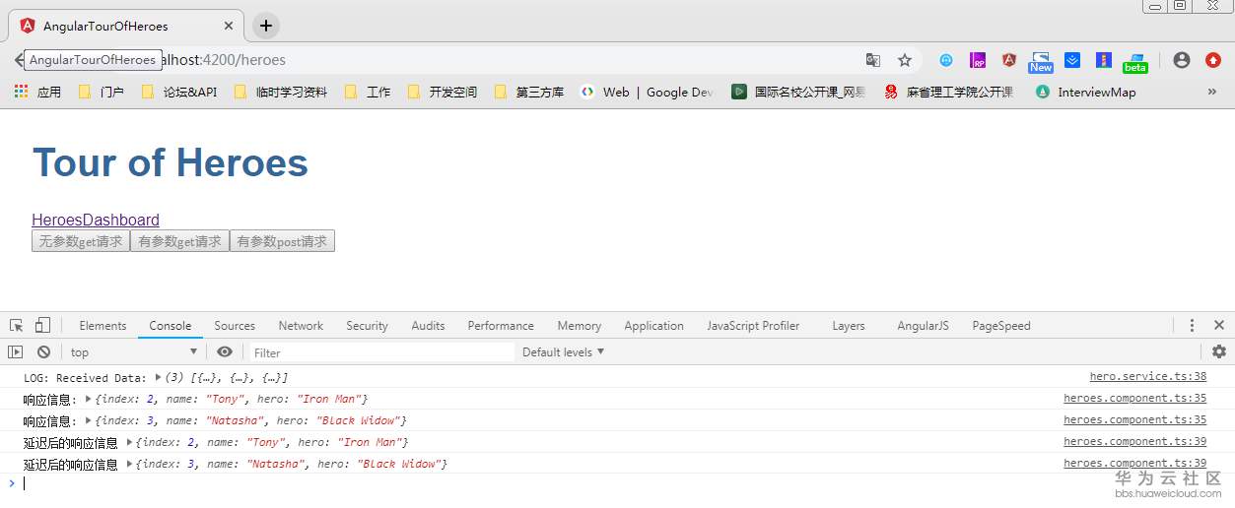The image size is (1235, 508).
Task: Open the Security tab
Action: 367,325
